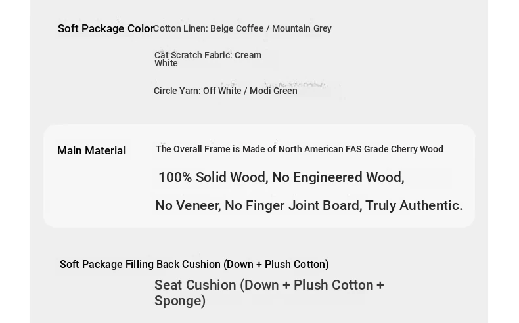Click the words Truly Authentic
Viewport: 519px width, 323px height.
tap(414, 205)
